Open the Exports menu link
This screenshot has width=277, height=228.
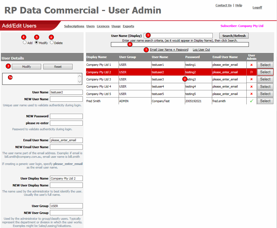point(129,26)
